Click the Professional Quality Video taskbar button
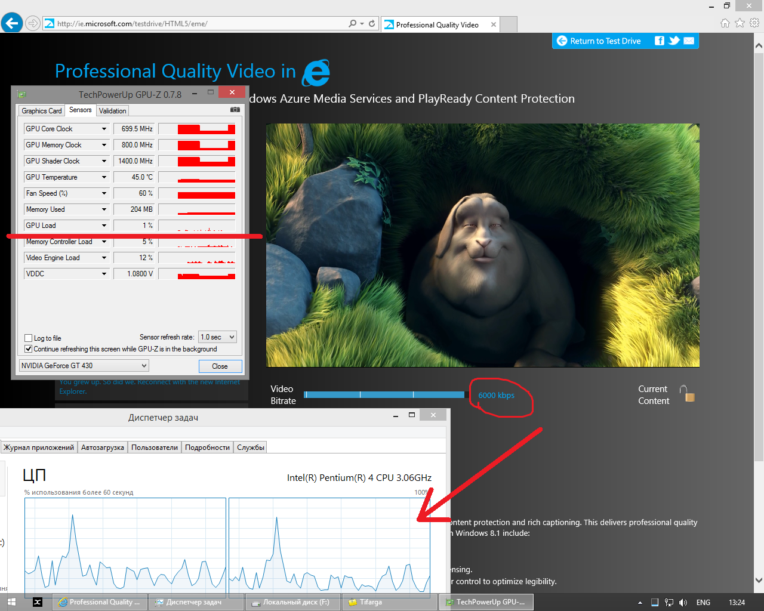 click(x=100, y=602)
